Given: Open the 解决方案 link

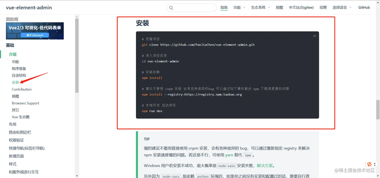Looking at the screenshot, I should pyautogui.click(x=265, y=166).
